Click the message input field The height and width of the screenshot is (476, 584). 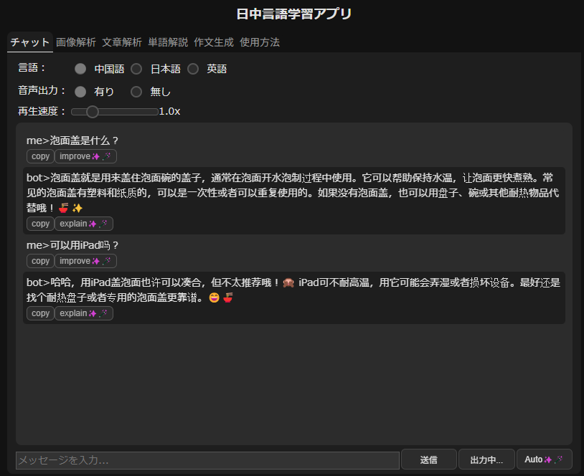point(207,460)
